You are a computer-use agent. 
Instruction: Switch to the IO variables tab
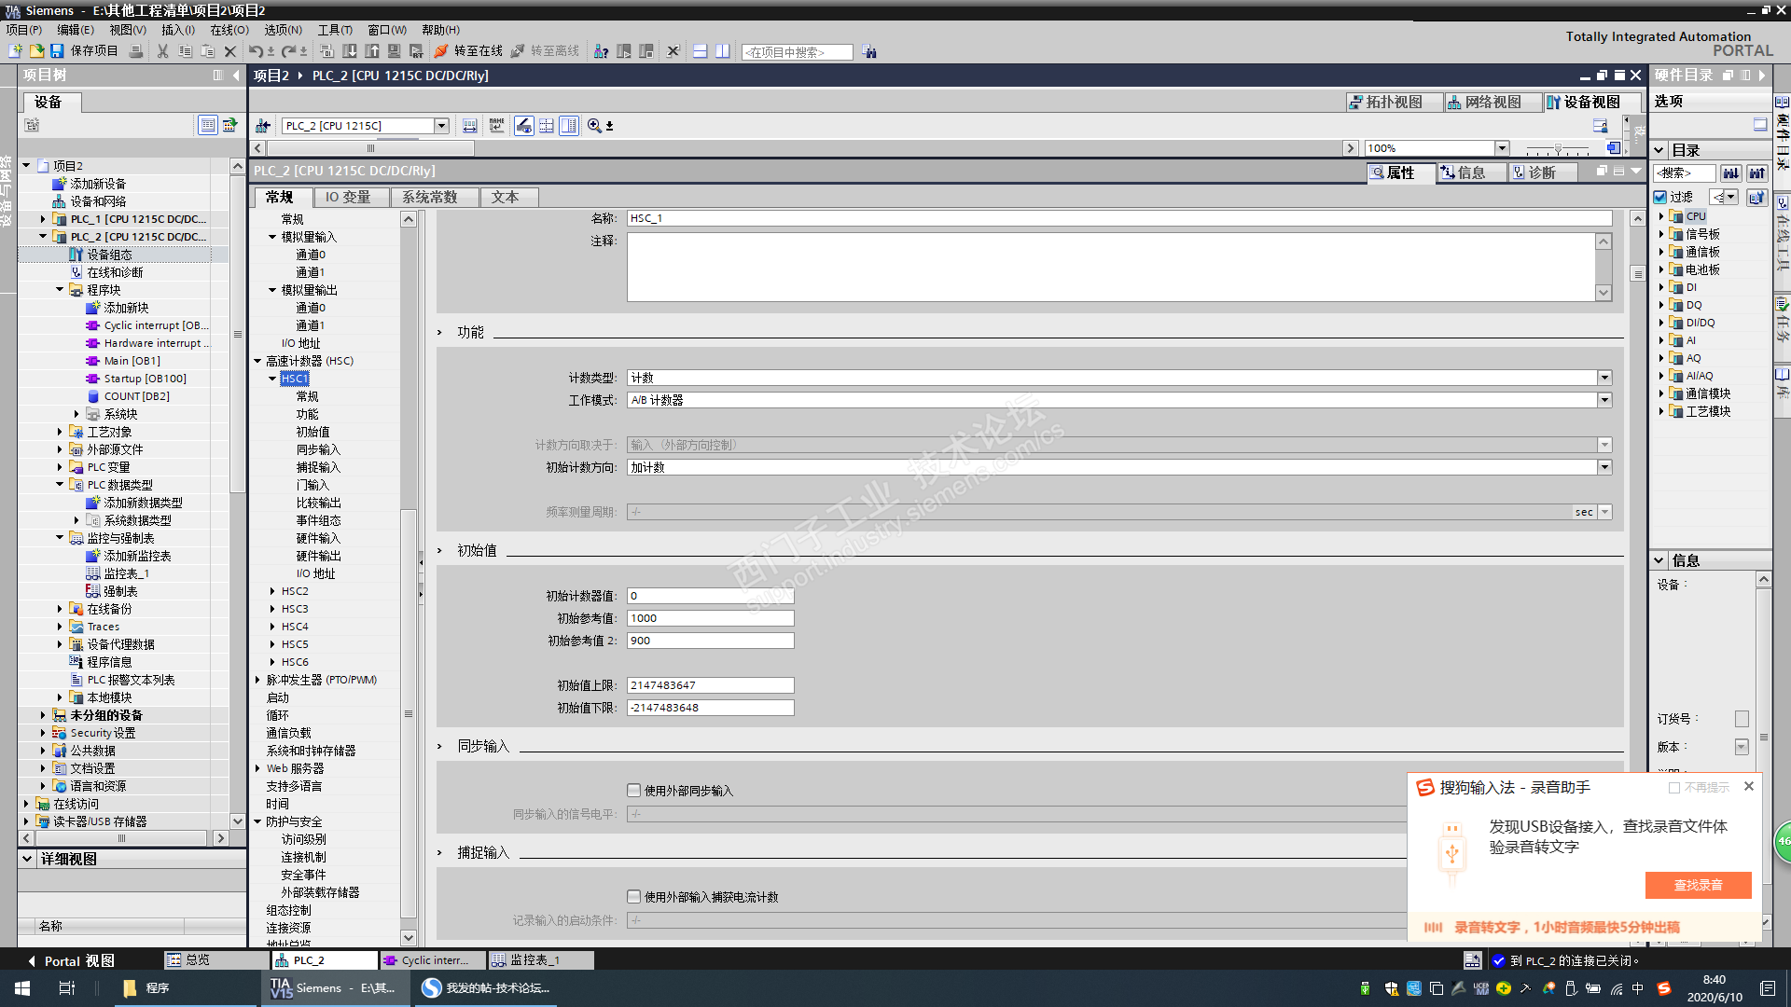point(347,198)
